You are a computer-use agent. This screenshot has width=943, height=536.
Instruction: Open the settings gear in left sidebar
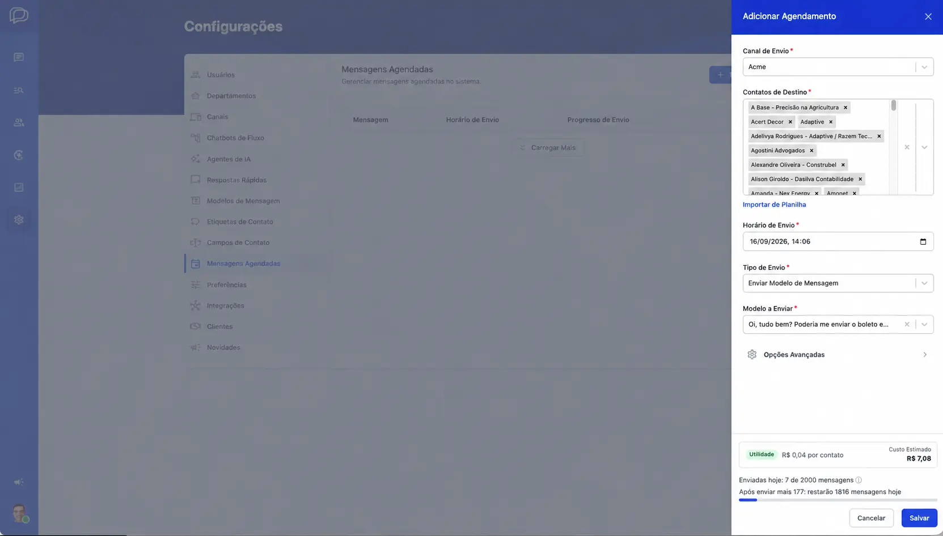click(x=19, y=219)
